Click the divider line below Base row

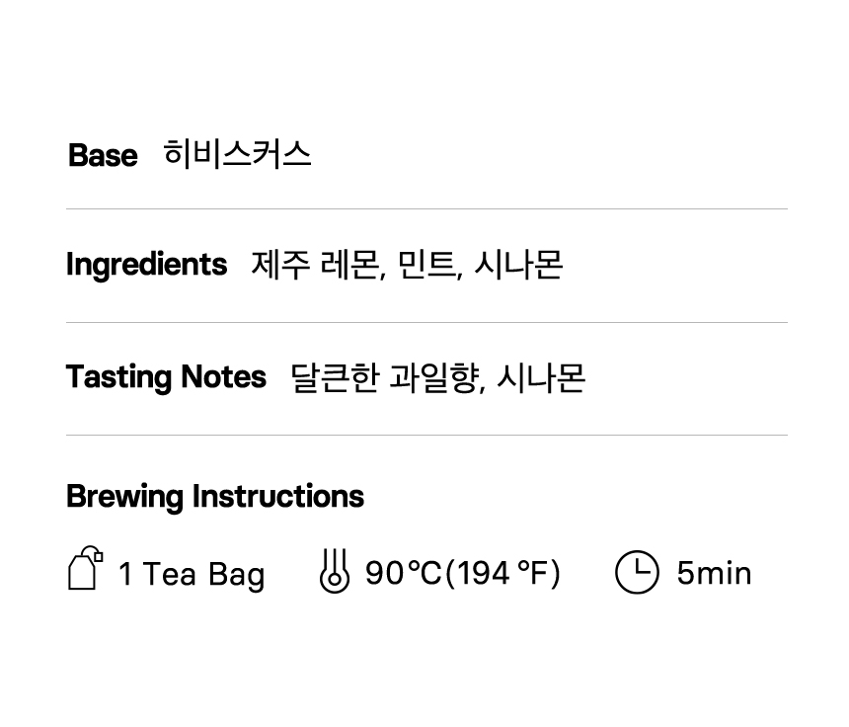point(426,208)
